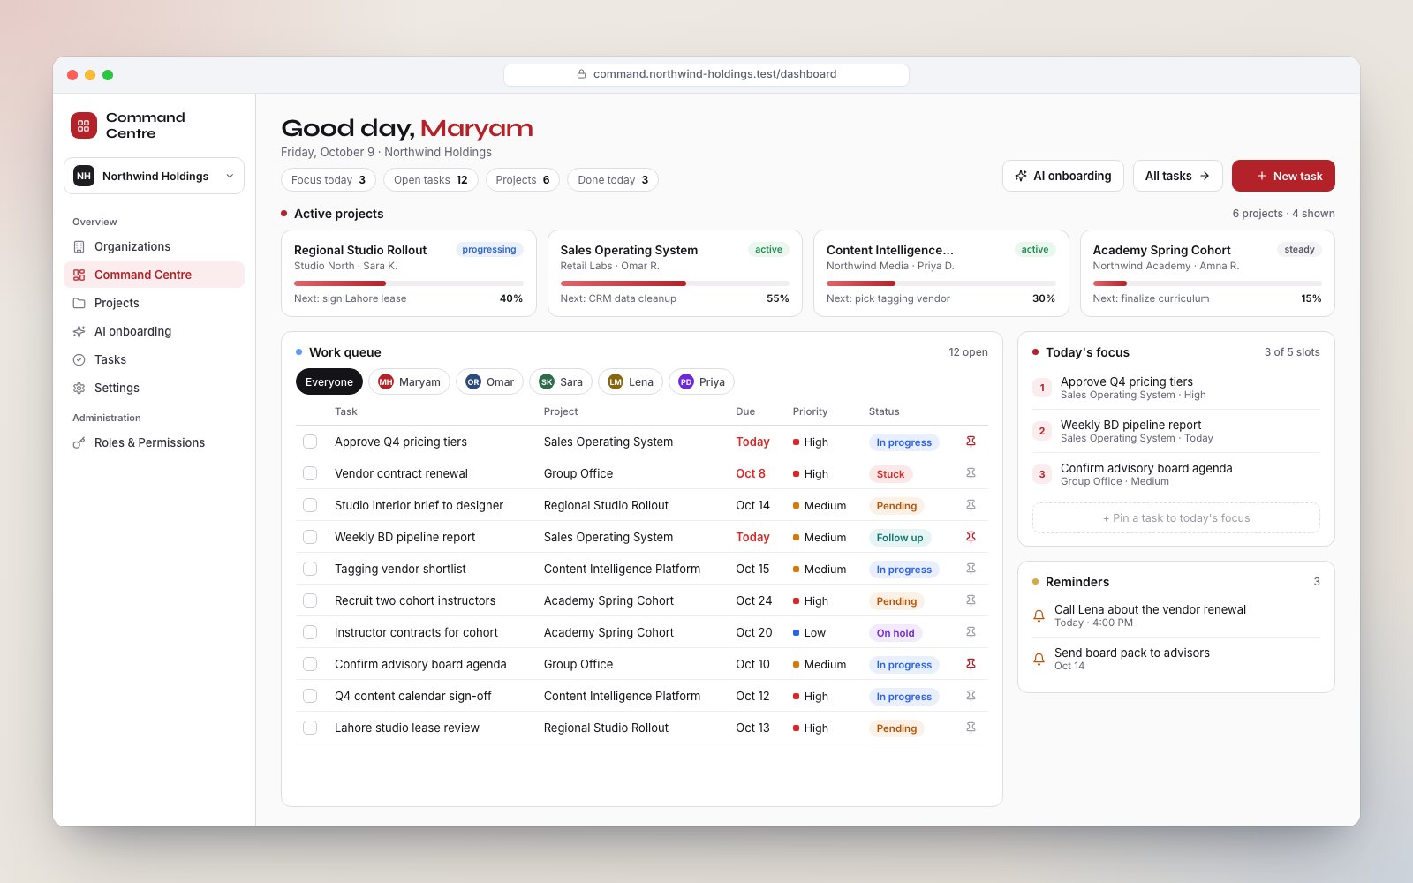Image resolution: width=1413 pixels, height=883 pixels.
Task: Click the Sales Operating System progress bar
Action: 675,283
